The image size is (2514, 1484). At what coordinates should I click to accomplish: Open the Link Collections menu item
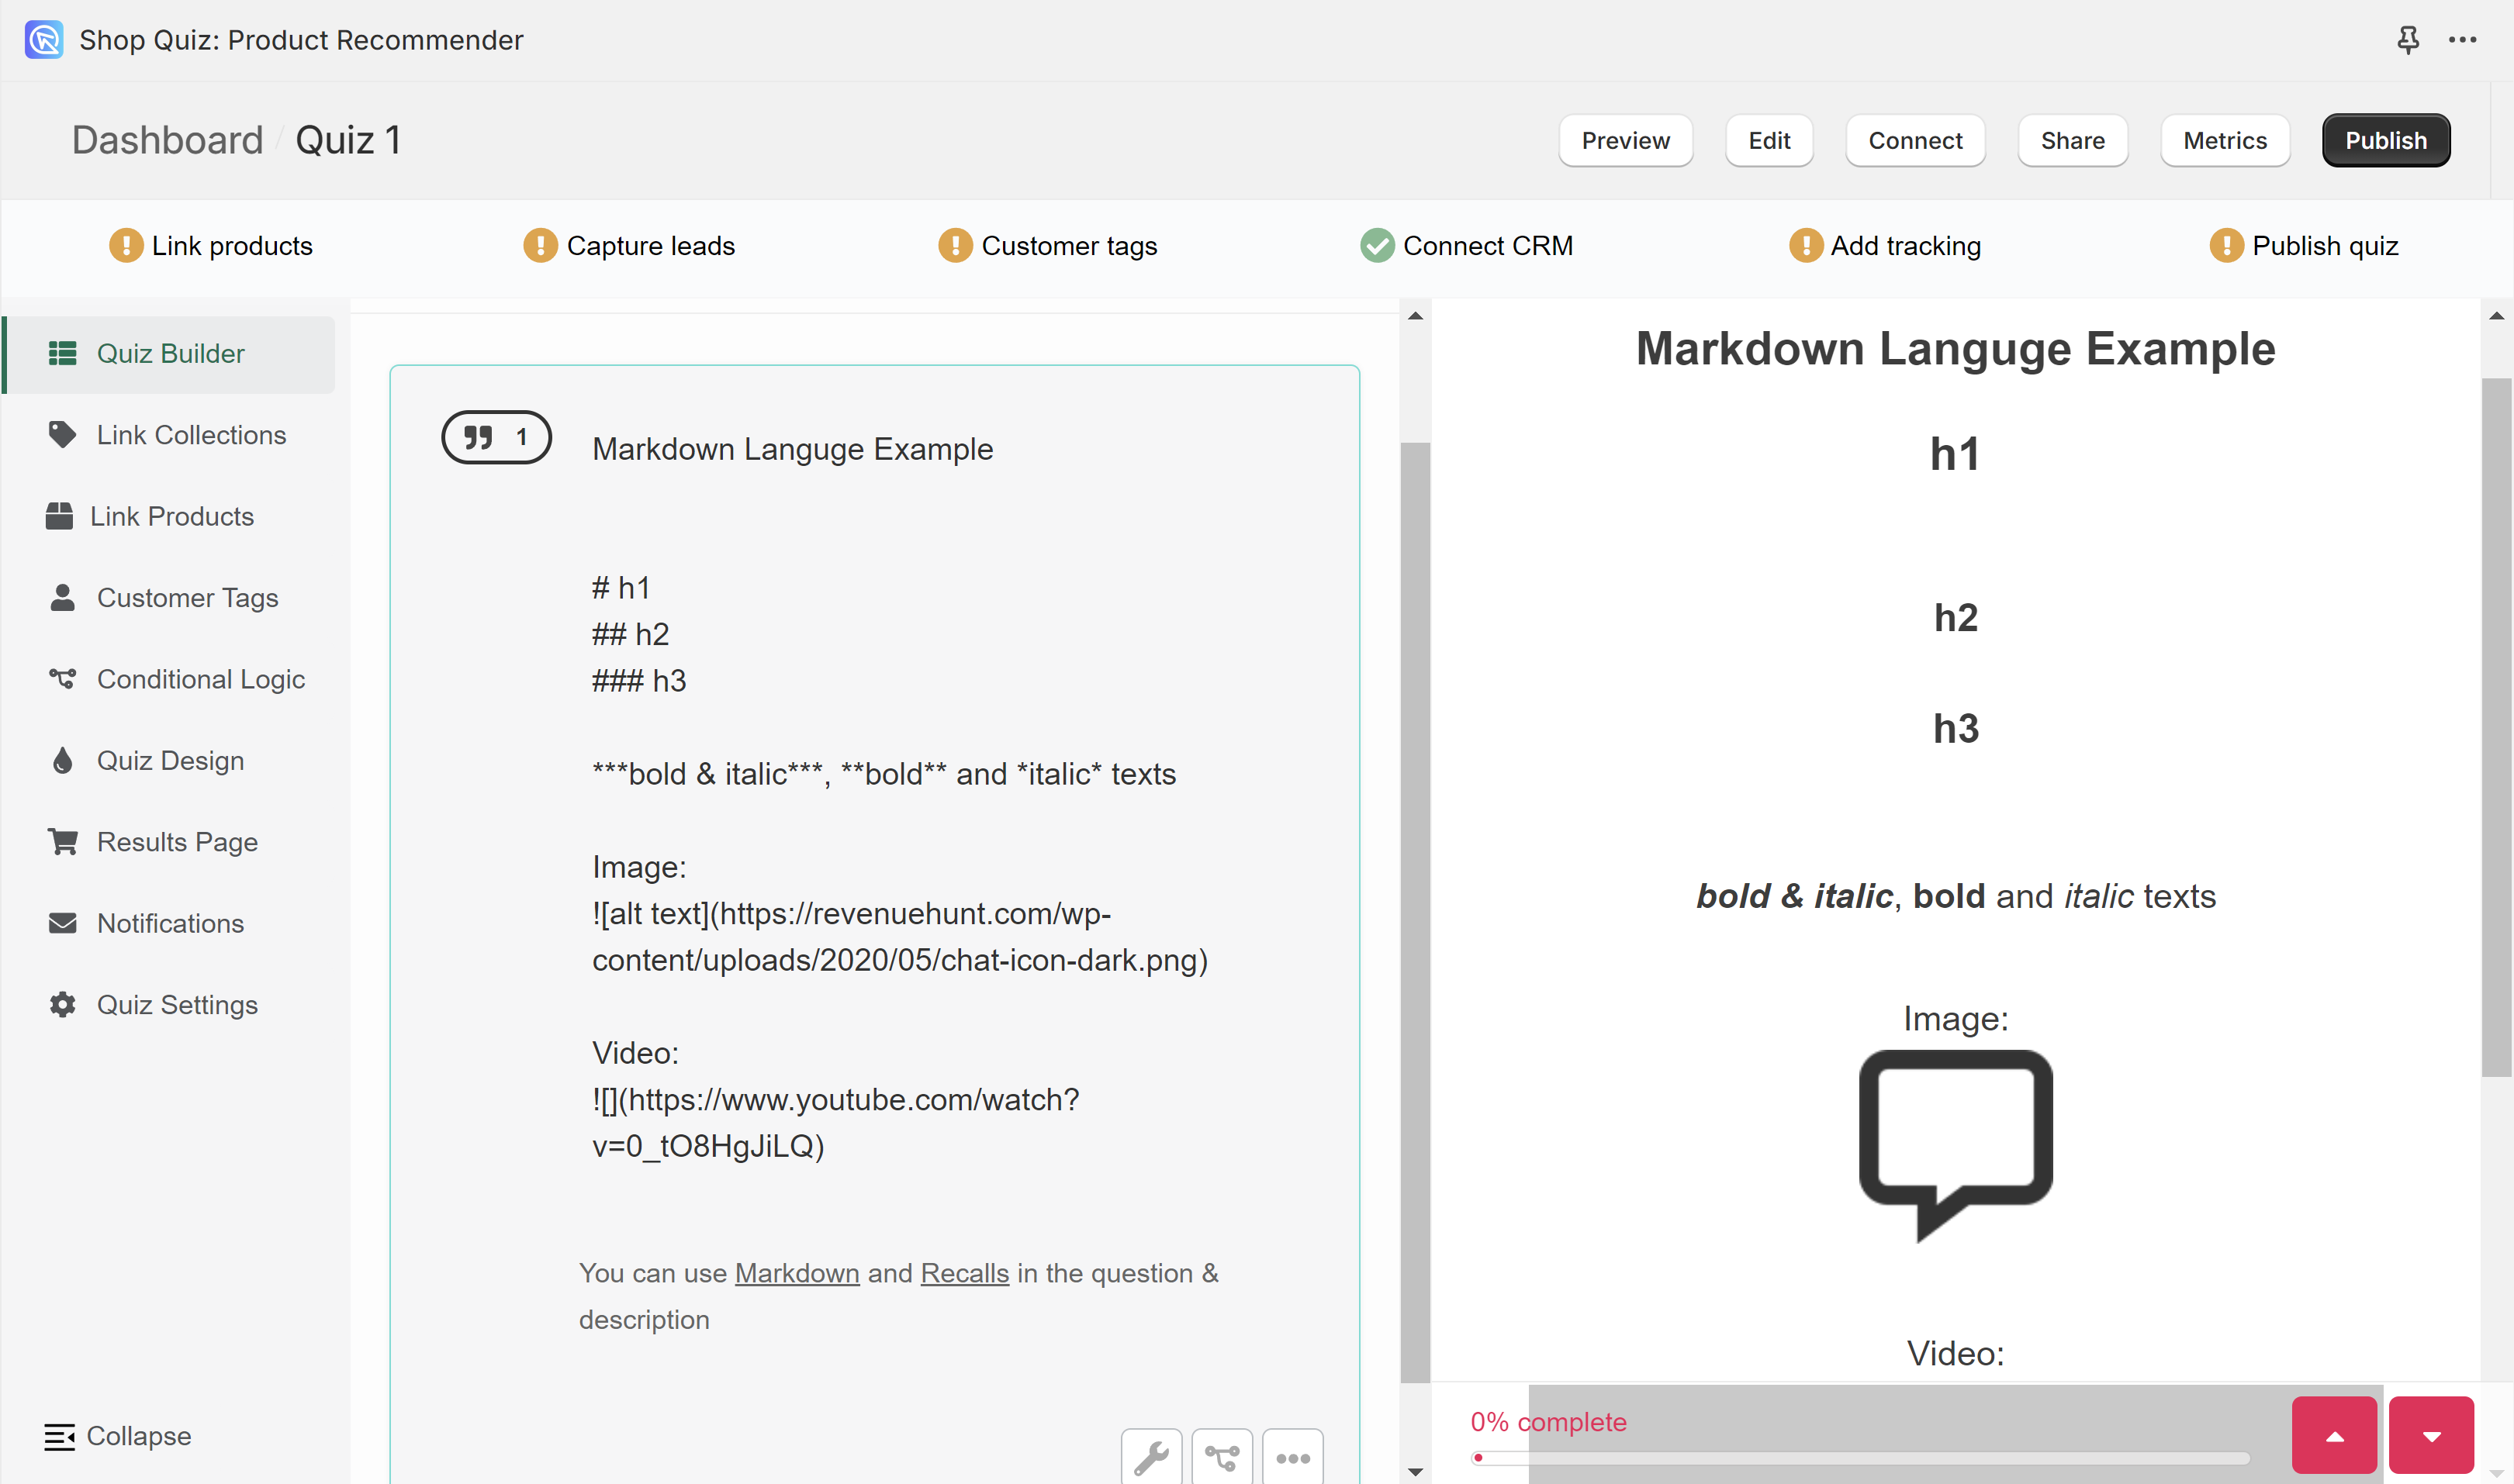[170, 435]
